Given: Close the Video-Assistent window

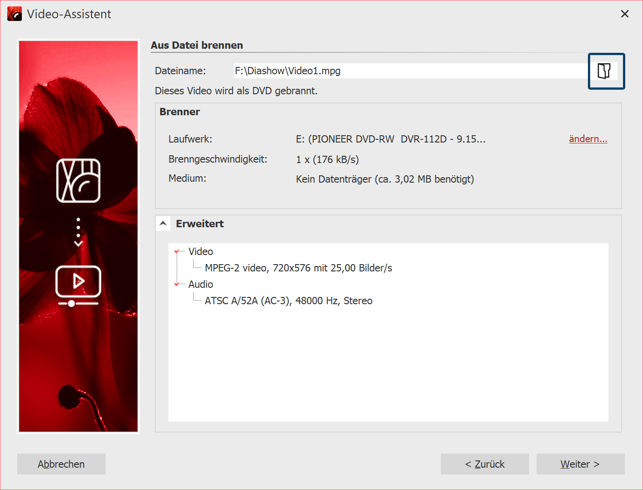Looking at the screenshot, I should pos(625,14).
